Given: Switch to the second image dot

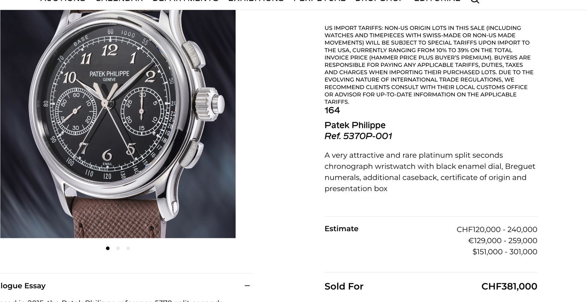Looking at the screenshot, I should [118, 248].
